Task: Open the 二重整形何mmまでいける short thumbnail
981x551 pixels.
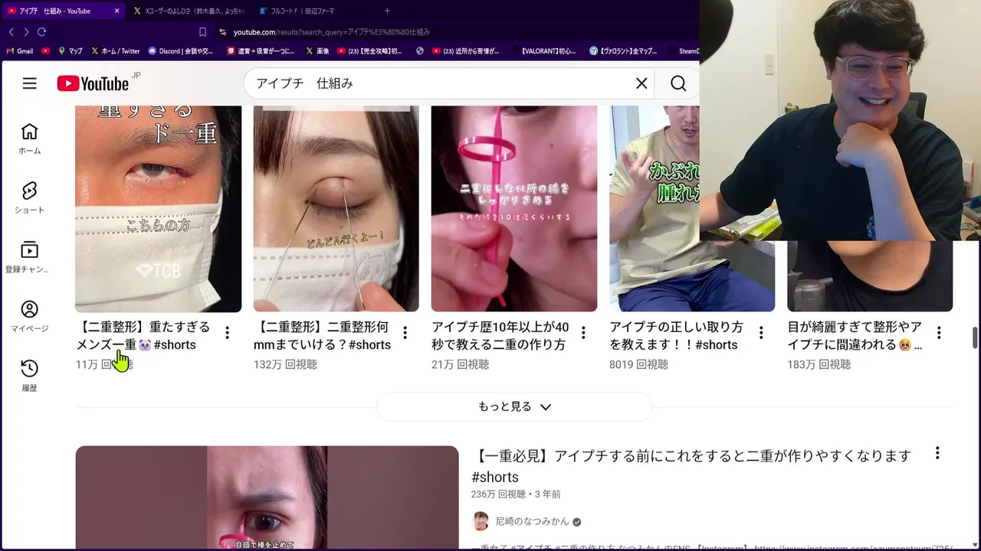Action: coord(336,208)
